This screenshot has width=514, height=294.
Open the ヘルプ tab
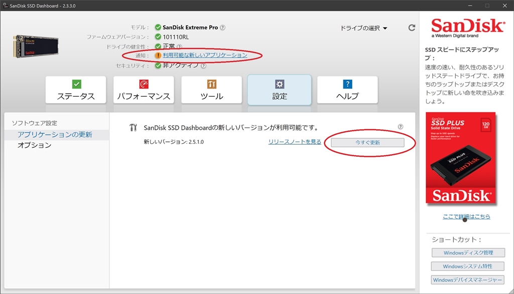click(x=347, y=90)
